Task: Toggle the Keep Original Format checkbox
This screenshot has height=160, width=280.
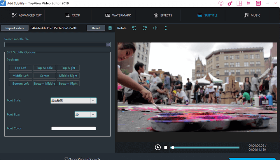Action: [x=66, y=159]
